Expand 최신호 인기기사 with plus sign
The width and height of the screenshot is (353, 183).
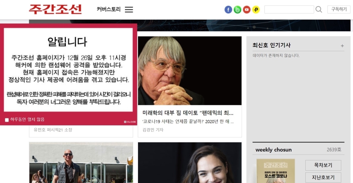point(342,46)
